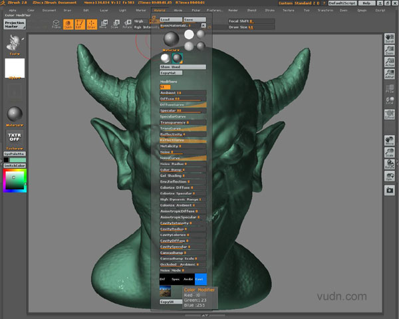Select the Scale tool in top shelf

(115, 25)
